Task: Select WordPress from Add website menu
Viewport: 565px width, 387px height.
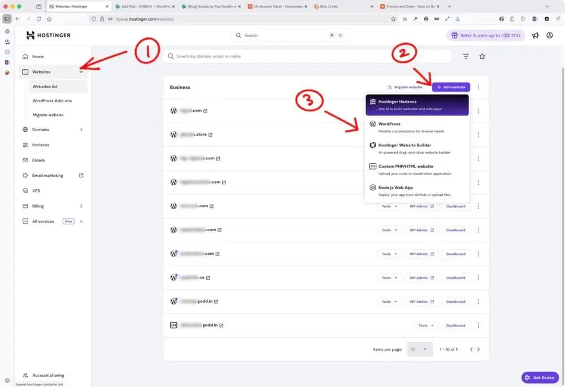Action: point(417,127)
